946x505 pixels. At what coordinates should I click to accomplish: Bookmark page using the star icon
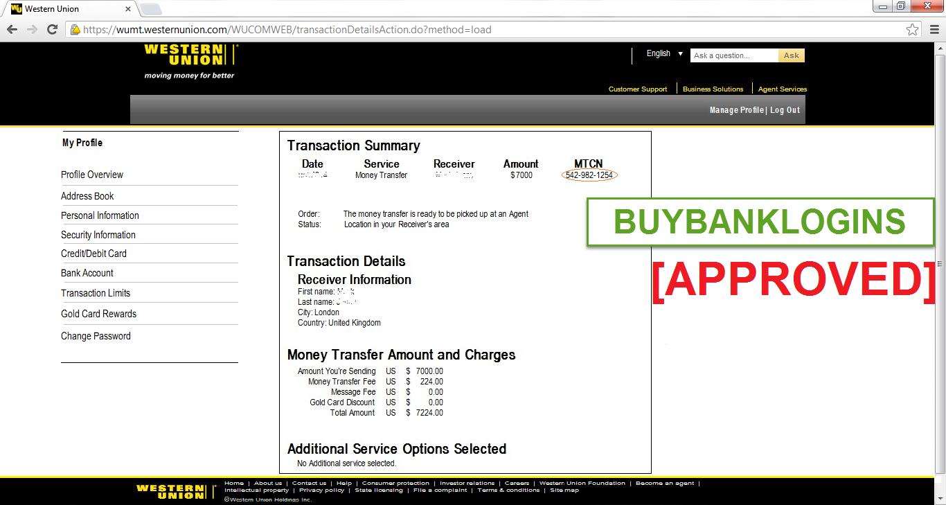913,29
